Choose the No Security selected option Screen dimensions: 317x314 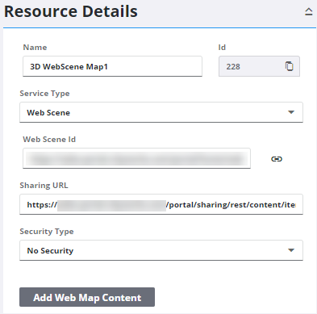[50, 251]
